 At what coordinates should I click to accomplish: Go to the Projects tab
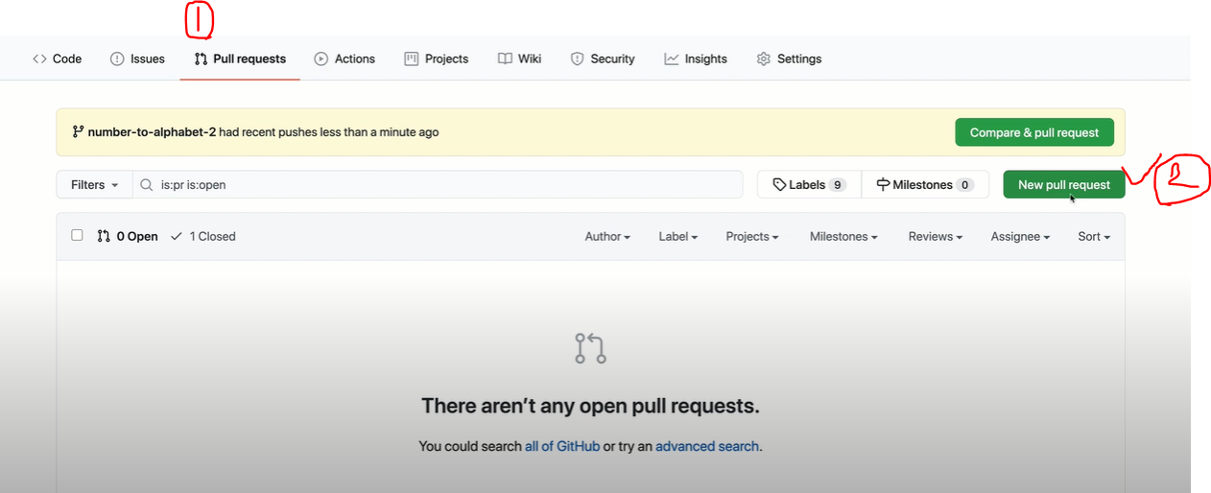[x=437, y=59]
